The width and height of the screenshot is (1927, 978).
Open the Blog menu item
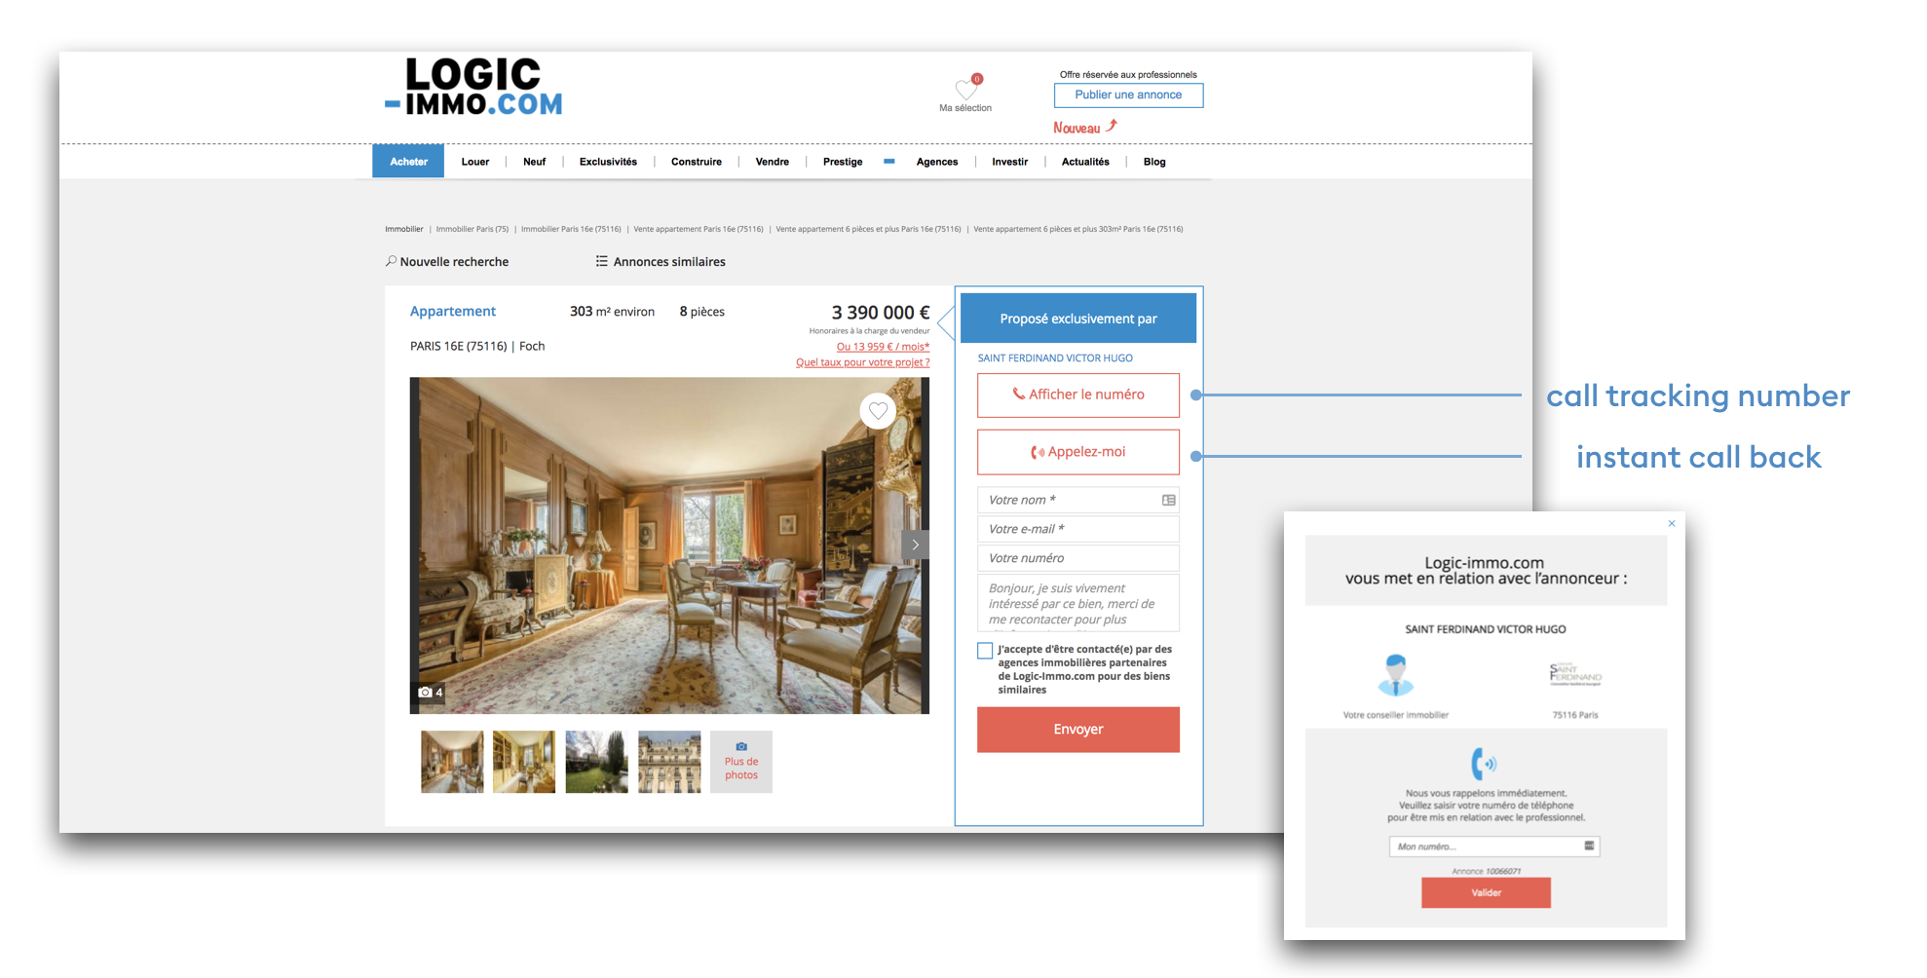coord(1153,162)
